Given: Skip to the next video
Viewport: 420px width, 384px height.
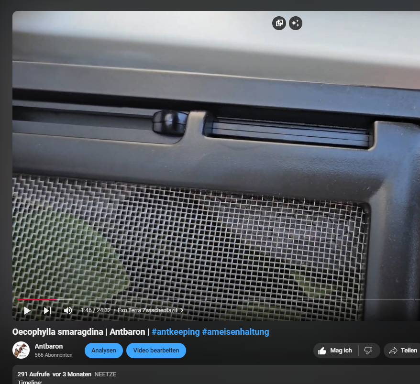Looking at the screenshot, I should [x=47, y=310].
